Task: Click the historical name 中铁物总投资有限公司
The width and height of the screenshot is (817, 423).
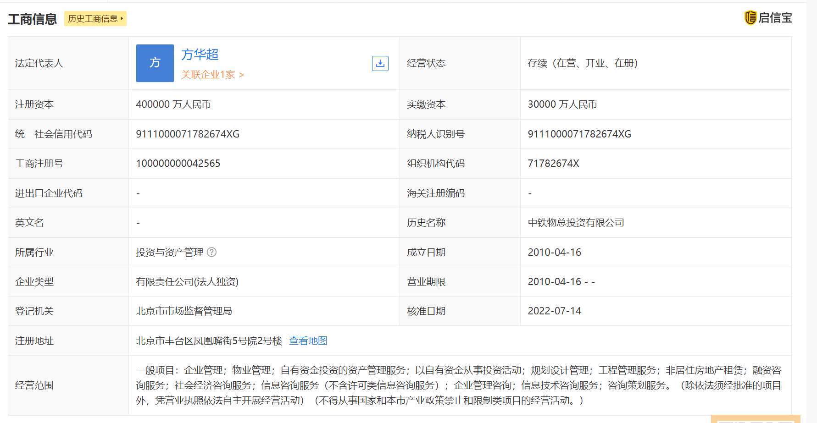Action: [x=576, y=223]
